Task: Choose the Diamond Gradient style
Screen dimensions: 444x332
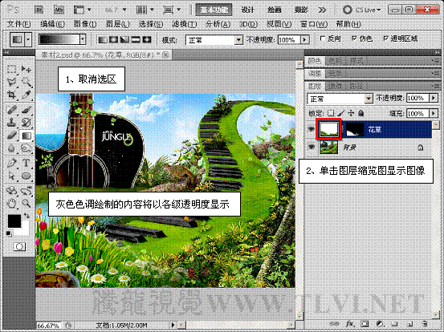Action: click(x=147, y=39)
